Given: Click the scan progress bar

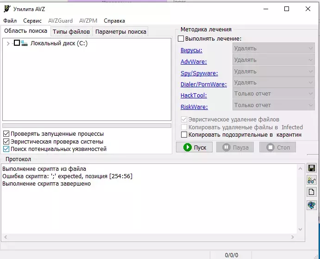Looking at the screenshot, I should (x=87, y=125).
